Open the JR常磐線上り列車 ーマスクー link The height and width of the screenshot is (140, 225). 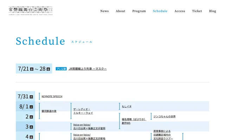coord(88,69)
